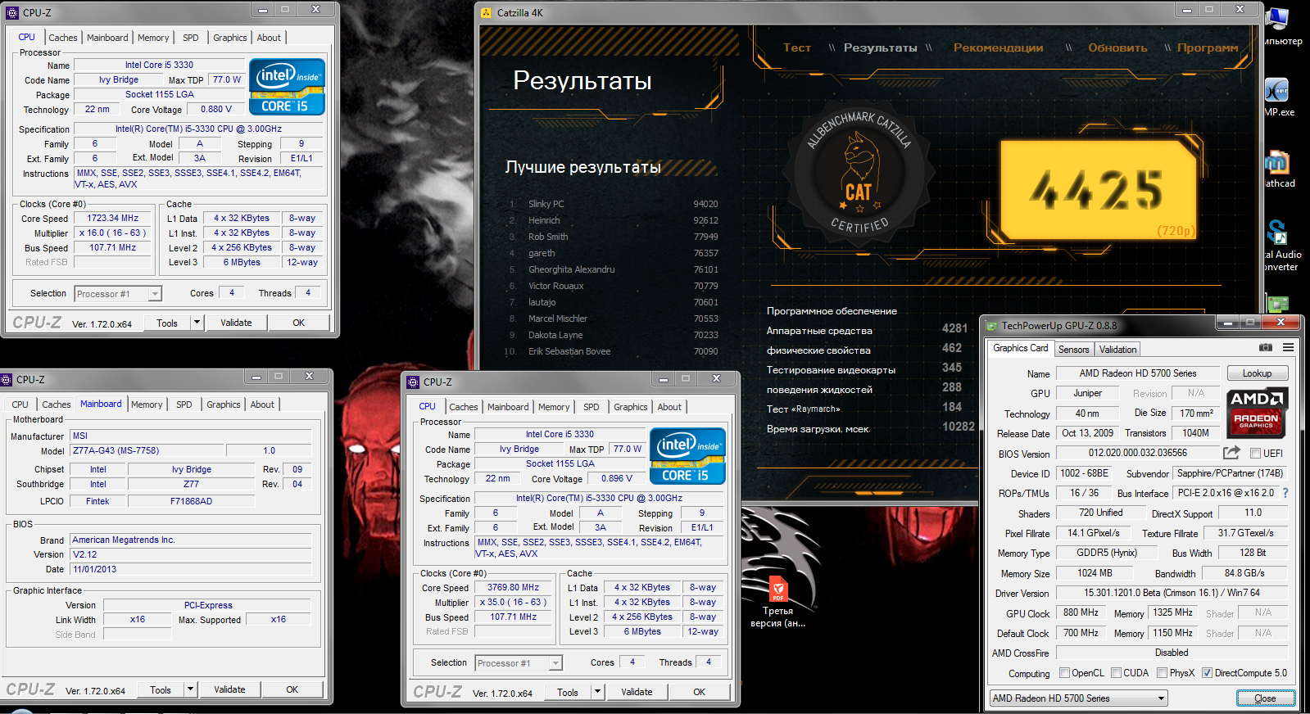Viewport: 1310px width, 714px height.
Task: Select the MP.exe desktop icon
Action: point(1280,97)
